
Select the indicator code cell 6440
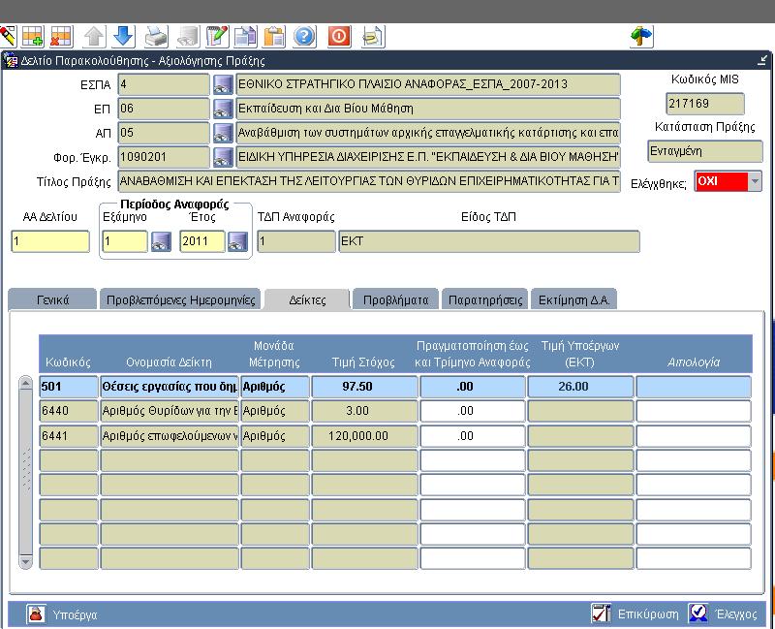point(69,411)
